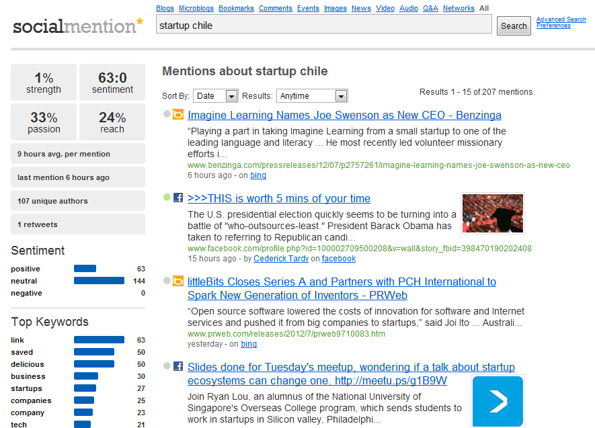Screen dimensions: 595x428
Task: Click the companies keyword label
Action: point(31,400)
